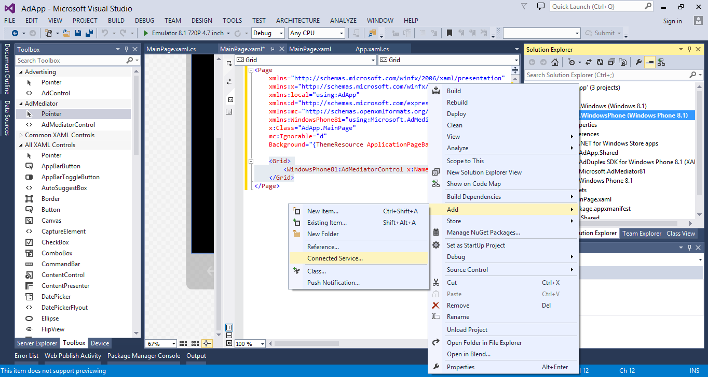Click the Refresh icon in Solution Explorer
Screen dimensions: 708x377
[600, 62]
